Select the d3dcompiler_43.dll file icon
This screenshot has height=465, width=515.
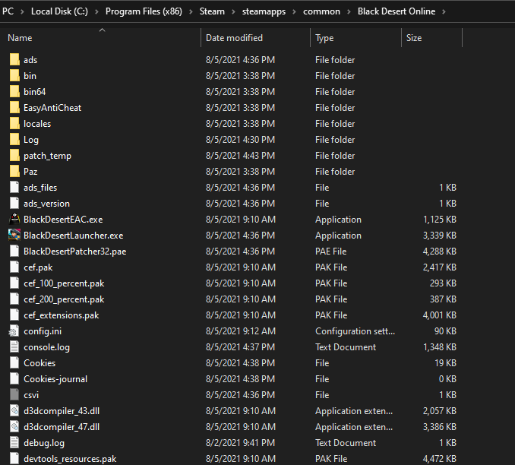point(14,411)
